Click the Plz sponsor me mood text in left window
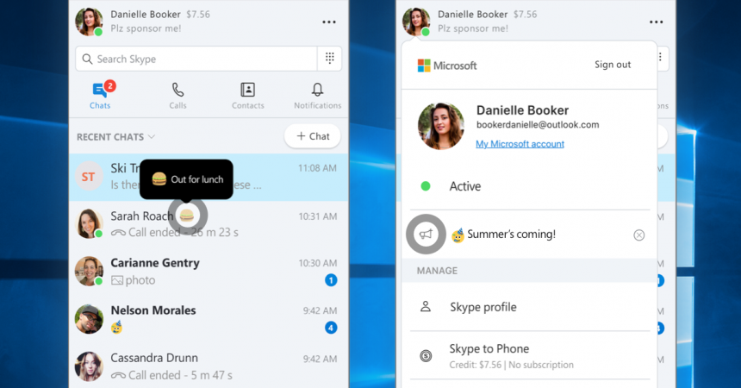741x388 pixels. click(x=146, y=28)
